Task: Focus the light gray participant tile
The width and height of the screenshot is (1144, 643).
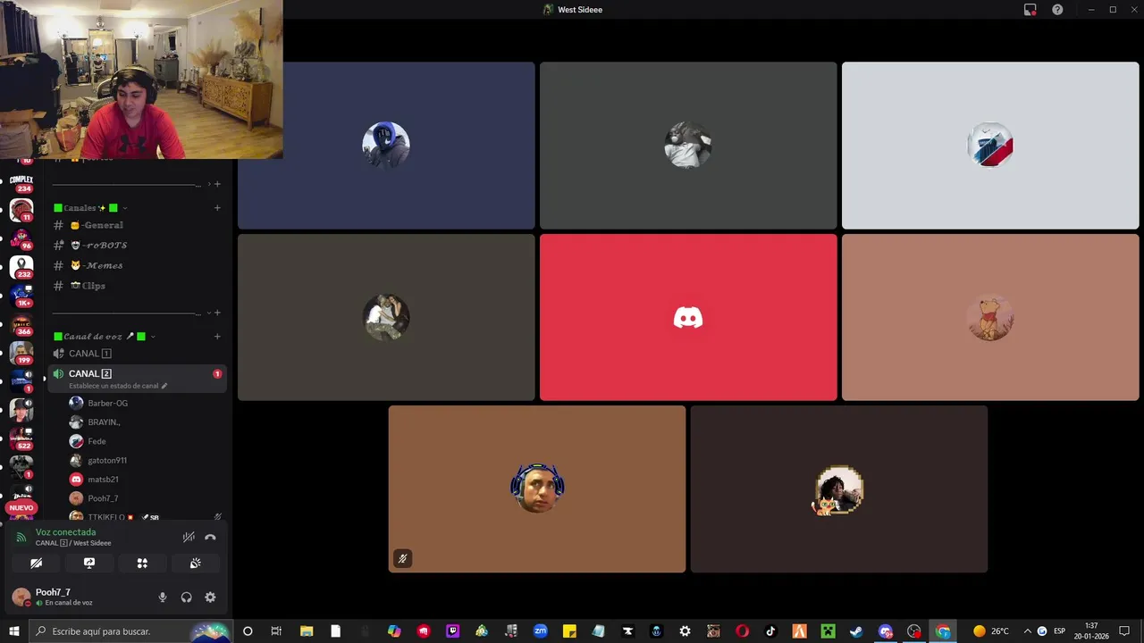Action: pyautogui.click(x=990, y=146)
